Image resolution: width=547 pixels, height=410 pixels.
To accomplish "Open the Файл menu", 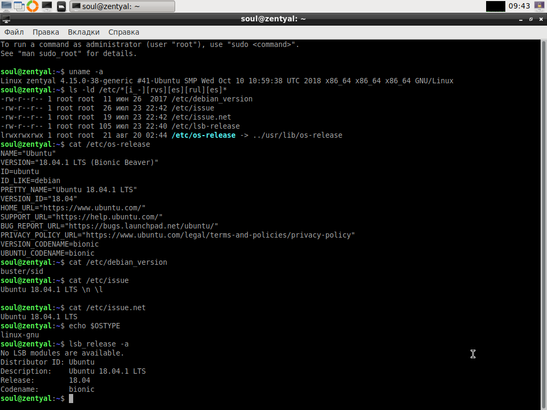I will pyautogui.click(x=14, y=32).
